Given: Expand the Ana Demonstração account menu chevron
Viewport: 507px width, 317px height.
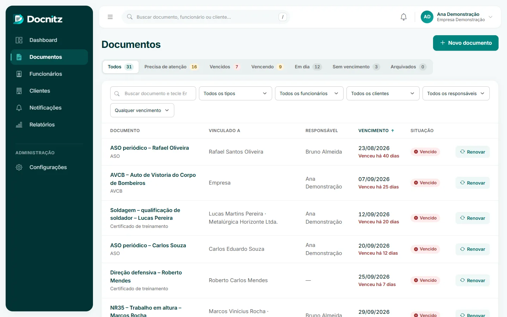Looking at the screenshot, I should pyautogui.click(x=490, y=17).
